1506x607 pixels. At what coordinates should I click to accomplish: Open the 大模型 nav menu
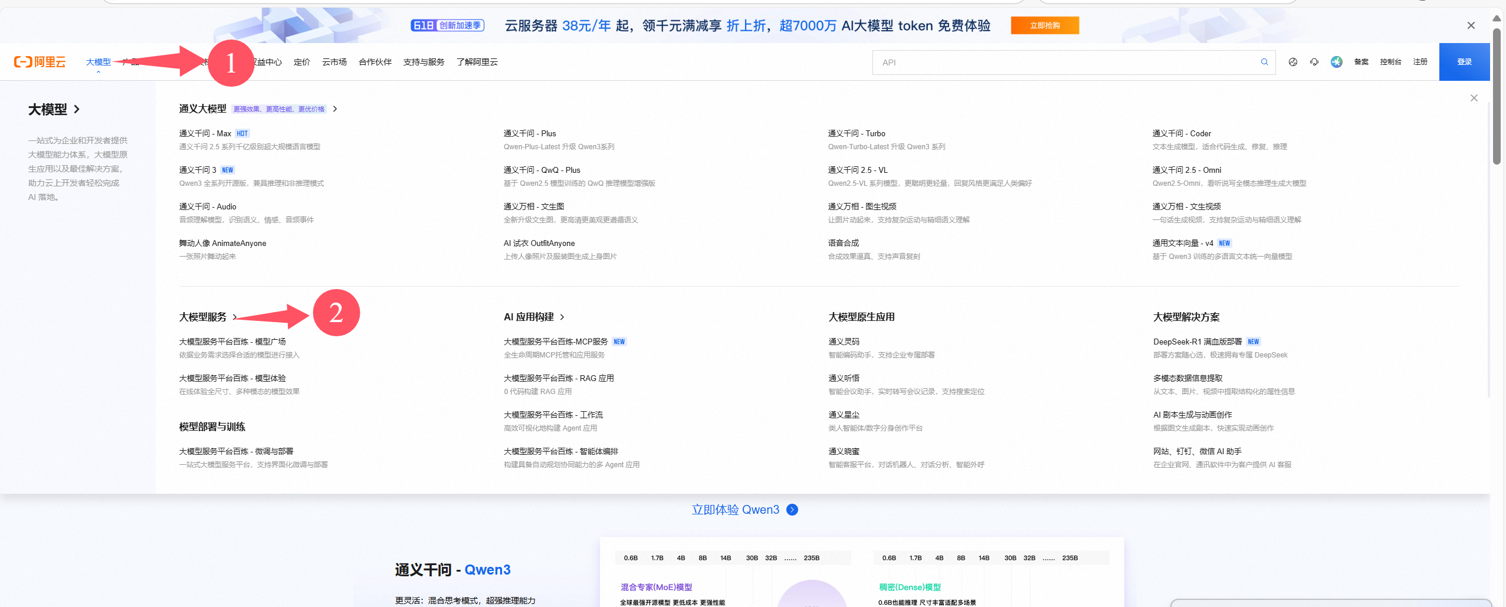(98, 62)
